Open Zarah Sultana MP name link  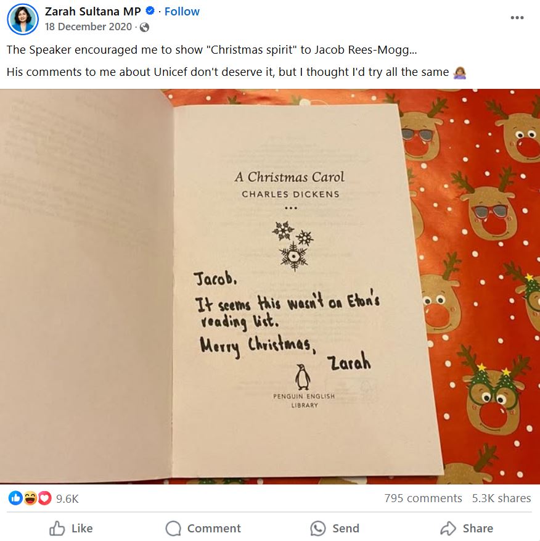click(x=92, y=11)
